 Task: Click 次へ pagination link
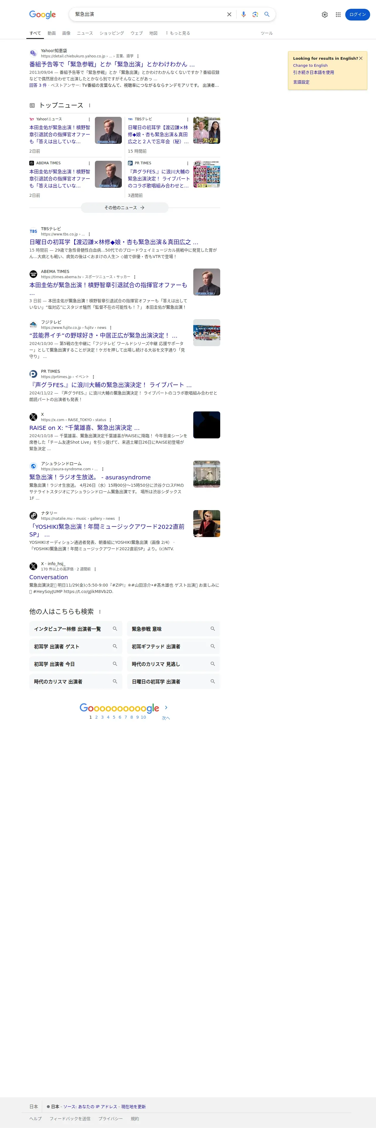pyautogui.click(x=166, y=718)
